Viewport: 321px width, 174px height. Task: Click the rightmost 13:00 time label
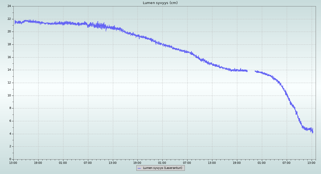tap(312, 163)
